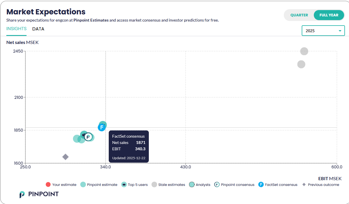The image size is (349, 204).
Task: Click the Analysts dotted-circle legend icon
Action: pyautogui.click(x=192, y=185)
